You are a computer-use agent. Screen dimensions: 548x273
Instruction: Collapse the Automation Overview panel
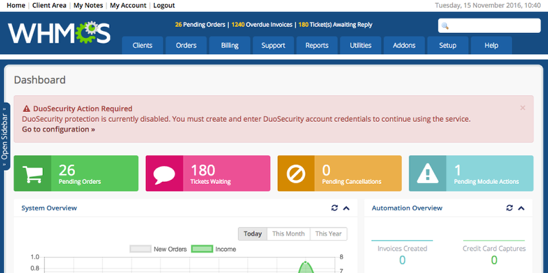(521, 208)
